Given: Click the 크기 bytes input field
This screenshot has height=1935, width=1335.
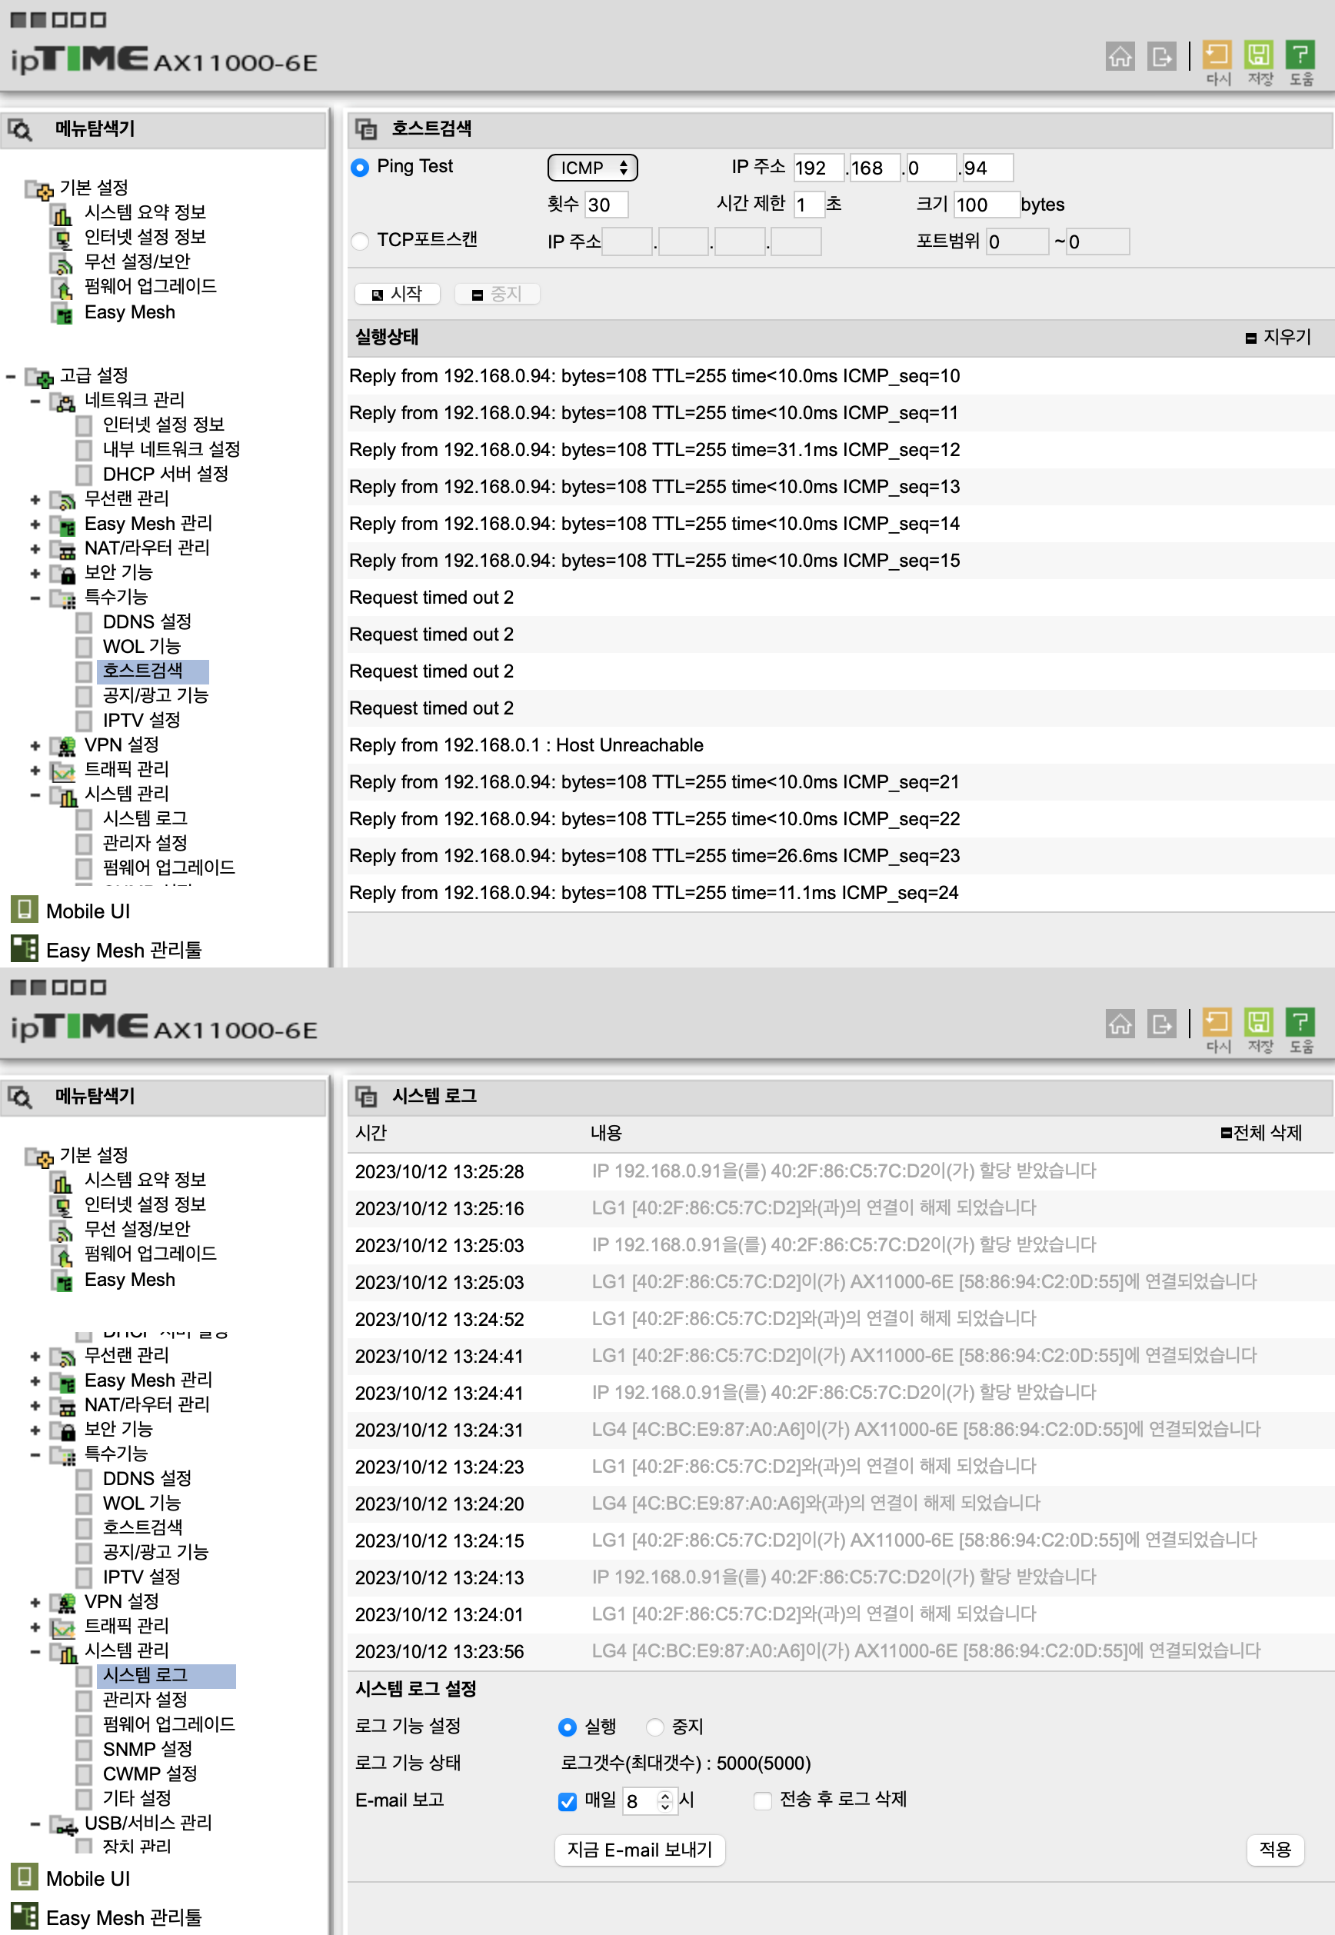Looking at the screenshot, I should 986,205.
